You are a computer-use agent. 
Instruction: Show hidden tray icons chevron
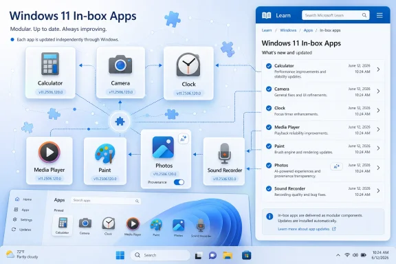pyautogui.click(x=338, y=256)
